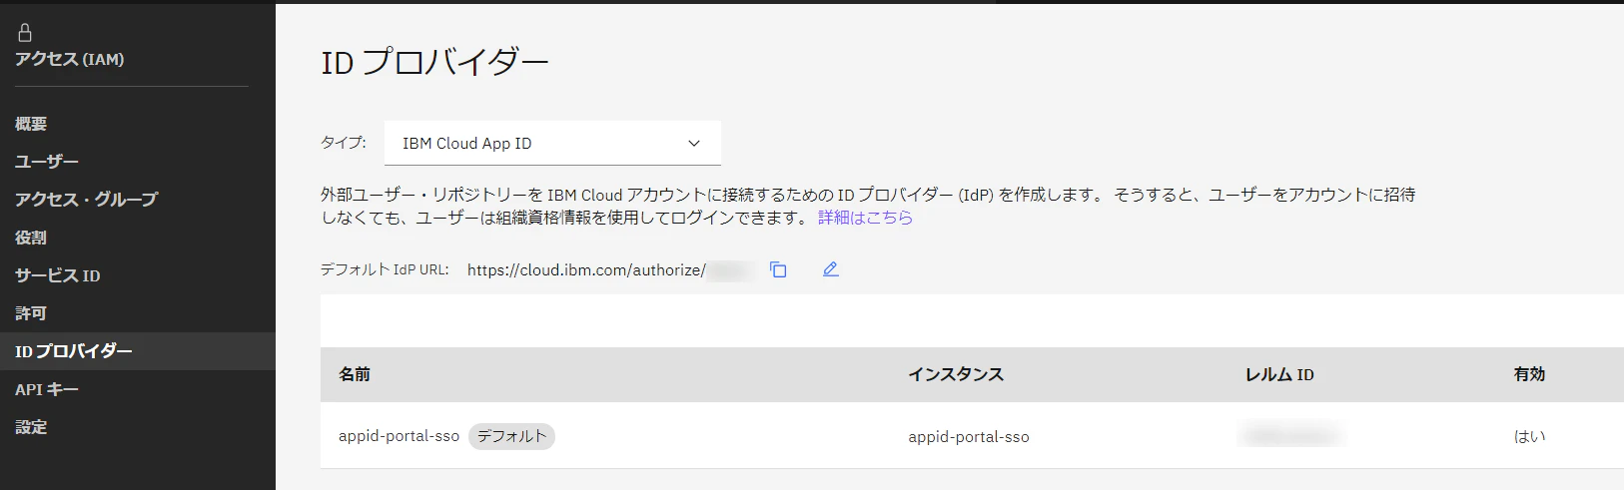Open 設定 in the sidebar

tap(31, 427)
